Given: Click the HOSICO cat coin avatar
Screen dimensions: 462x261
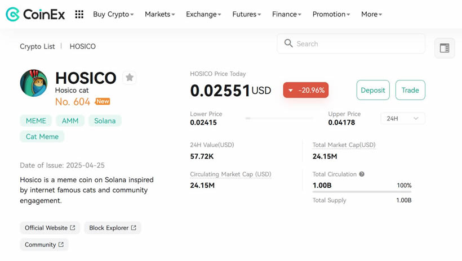Looking at the screenshot, I should [34, 83].
